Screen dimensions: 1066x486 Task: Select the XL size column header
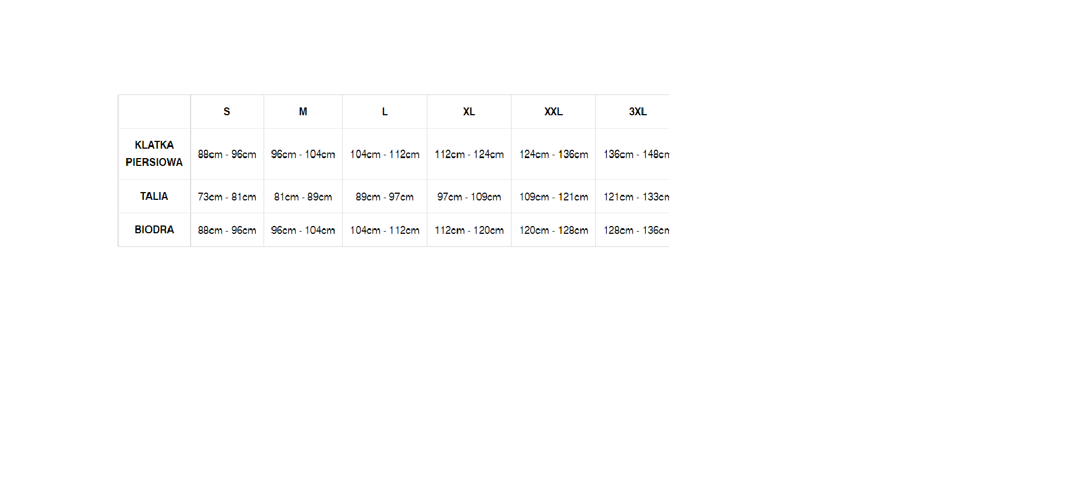(x=469, y=112)
